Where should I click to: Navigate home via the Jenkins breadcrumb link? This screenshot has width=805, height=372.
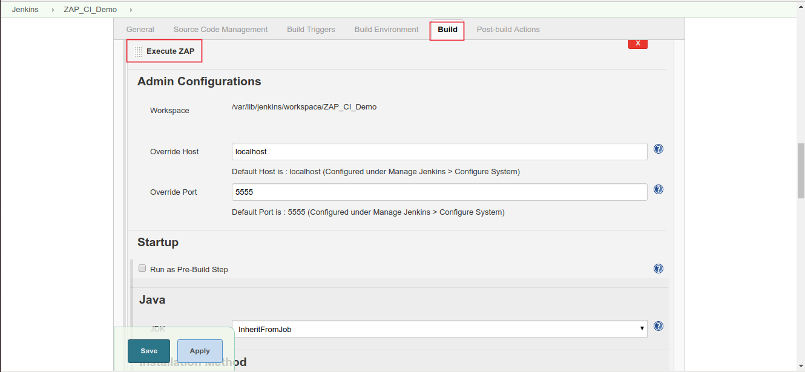[24, 9]
